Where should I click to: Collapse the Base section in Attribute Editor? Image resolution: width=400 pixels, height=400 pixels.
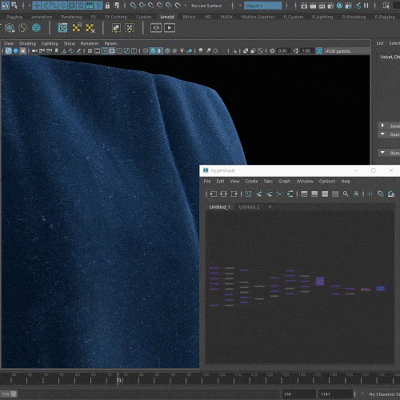point(382,134)
